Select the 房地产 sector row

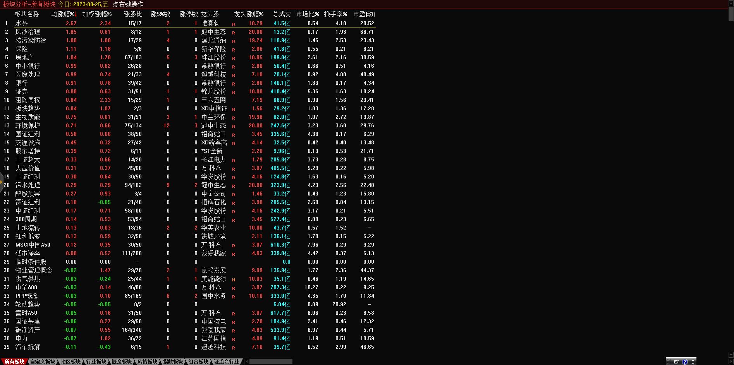click(24, 57)
